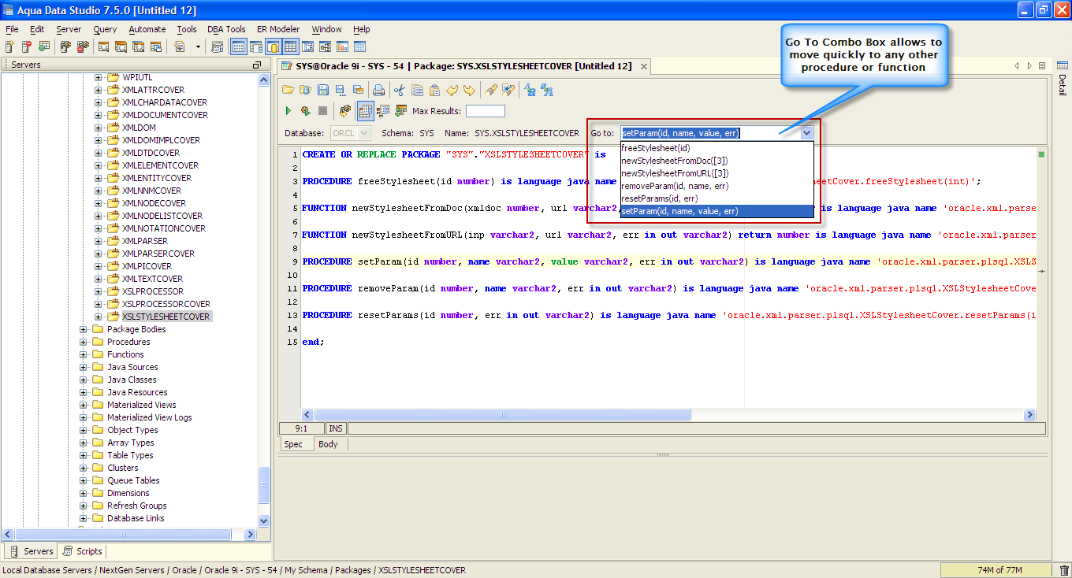Screen dimensions: 1072x578
Task: Click the green Execute arrow icon
Action: click(x=288, y=111)
